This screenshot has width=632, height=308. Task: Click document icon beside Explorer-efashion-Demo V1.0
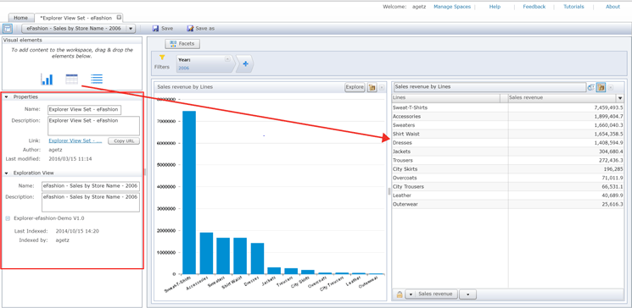point(8,218)
